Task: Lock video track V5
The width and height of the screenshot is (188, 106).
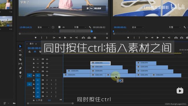Action: pyautogui.click(x=34, y=59)
